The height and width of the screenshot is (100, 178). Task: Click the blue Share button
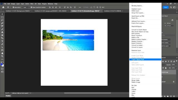[166, 7]
